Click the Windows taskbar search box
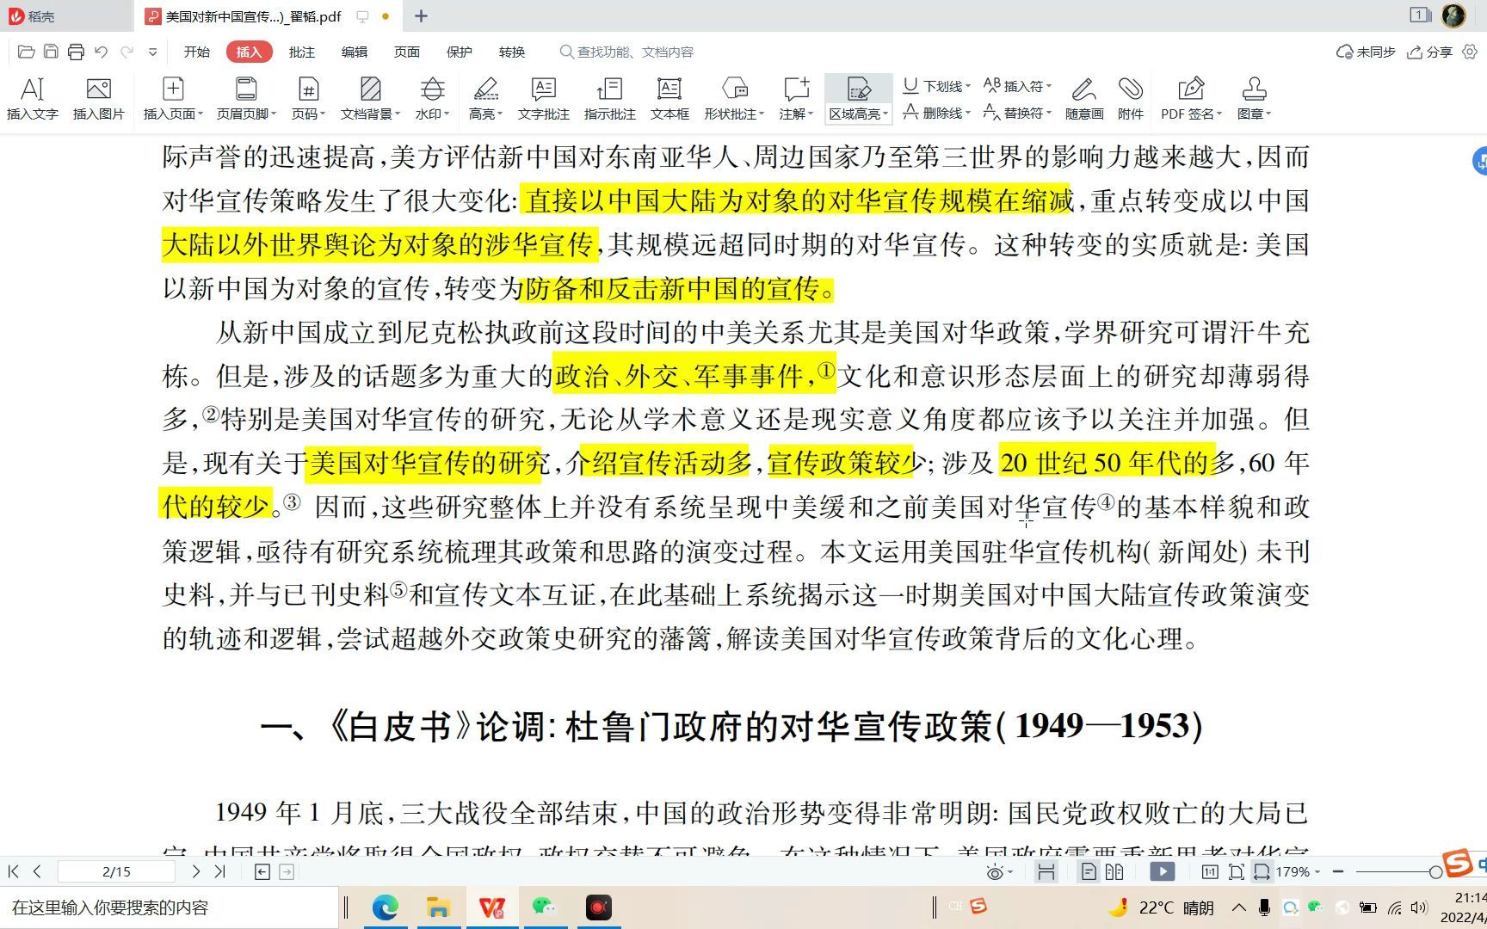Screen dimensions: 1487x929 (x=170, y=907)
